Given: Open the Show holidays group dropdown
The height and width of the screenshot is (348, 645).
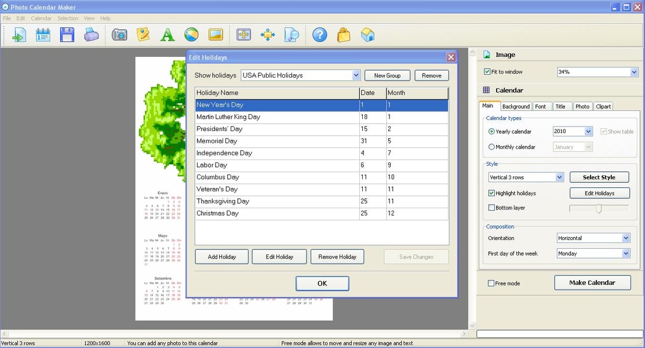Looking at the screenshot, I should click(356, 75).
